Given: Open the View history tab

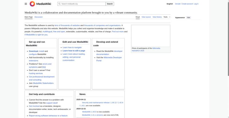Looking at the screenshot, I should [157, 17].
